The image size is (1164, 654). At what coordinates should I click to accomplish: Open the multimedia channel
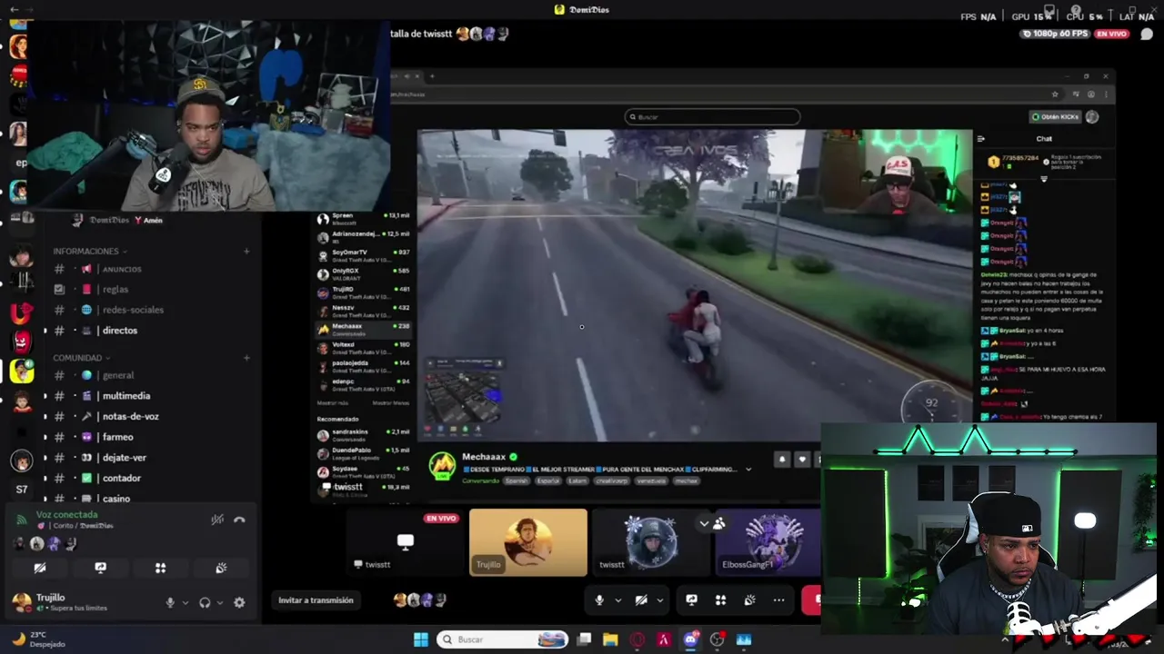click(151, 396)
